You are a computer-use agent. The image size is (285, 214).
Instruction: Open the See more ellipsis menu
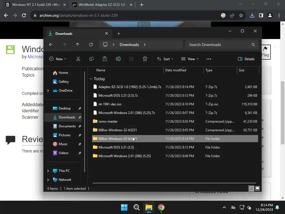[209, 59]
